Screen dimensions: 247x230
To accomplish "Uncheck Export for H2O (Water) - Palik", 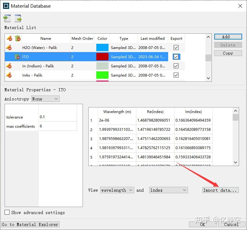I will coord(176,47).
